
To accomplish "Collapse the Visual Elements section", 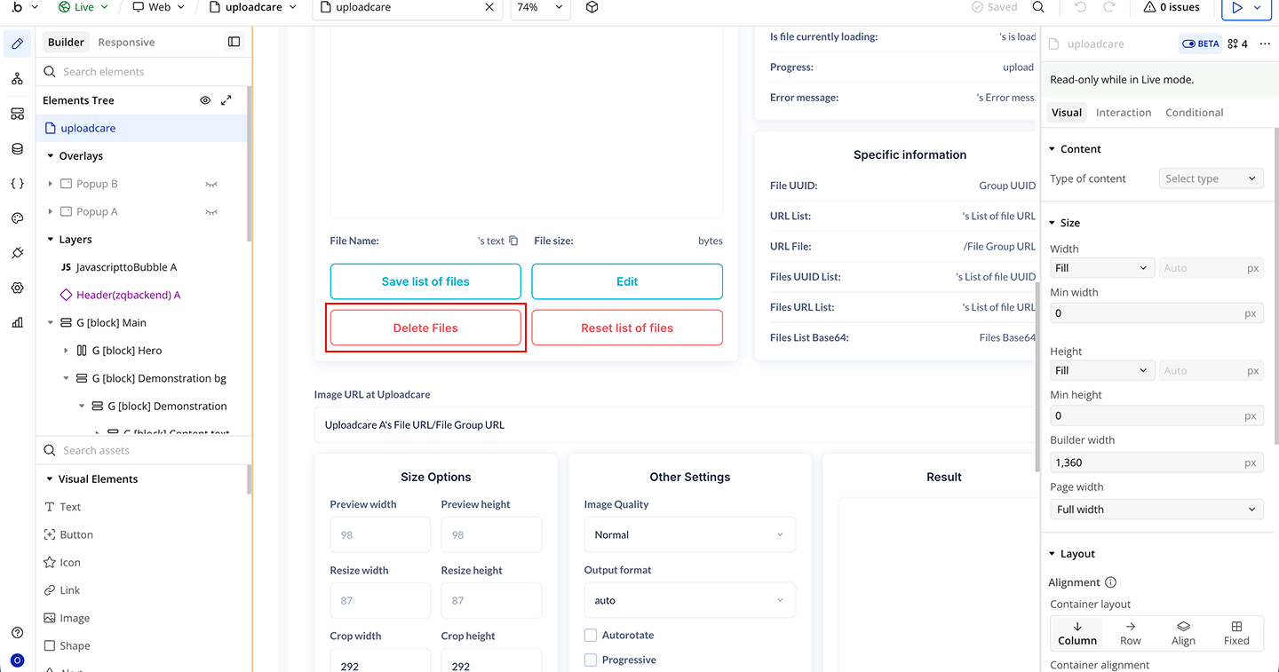I will click(x=51, y=479).
